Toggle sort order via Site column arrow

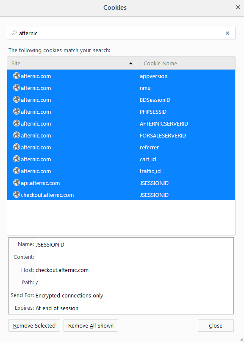pyautogui.click(x=131, y=64)
